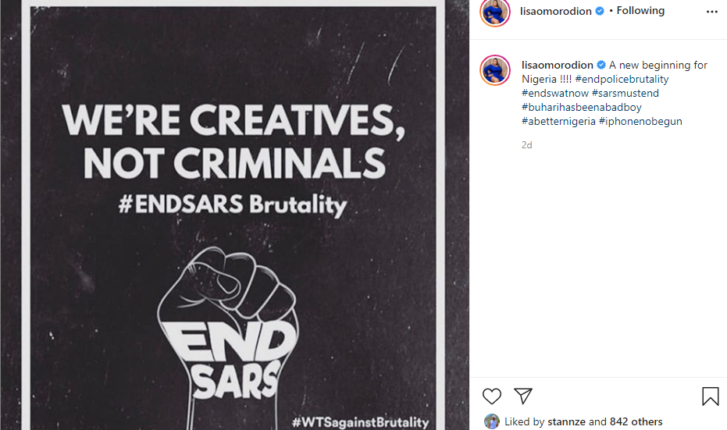View the 842 others who liked
This screenshot has width=727, height=430.
636,422
